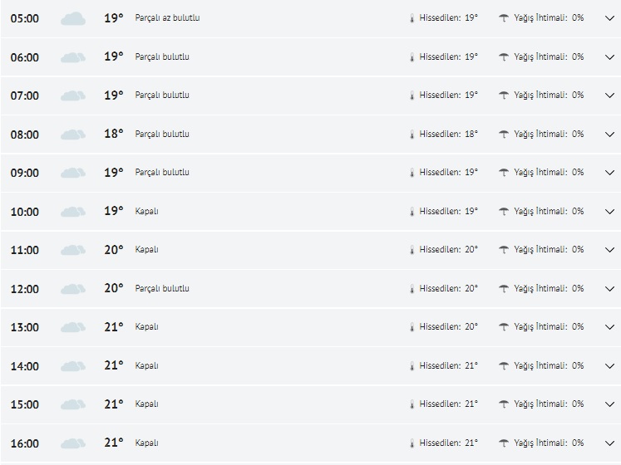This screenshot has height=465, width=621.
Task: Expand the 14:00 row with chevron
Action: click(x=609, y=366)
